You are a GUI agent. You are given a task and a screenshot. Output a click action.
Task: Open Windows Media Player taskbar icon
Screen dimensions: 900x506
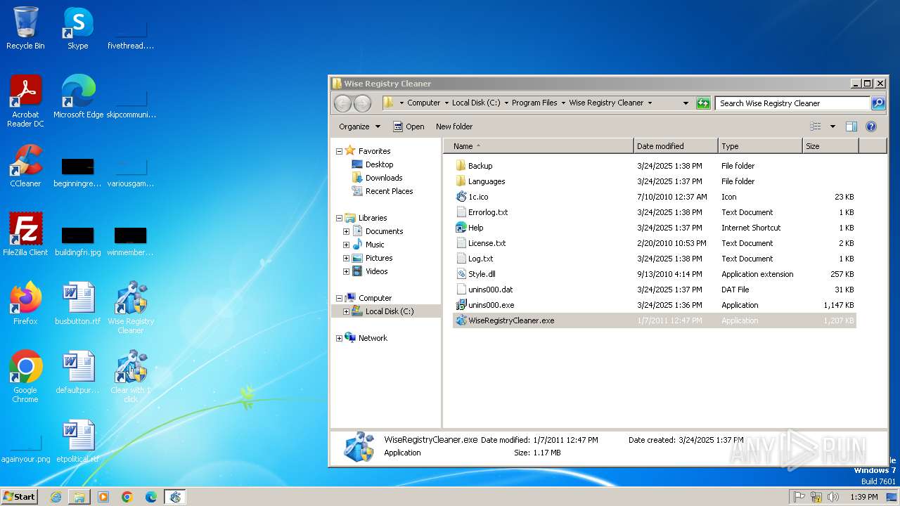103,497
